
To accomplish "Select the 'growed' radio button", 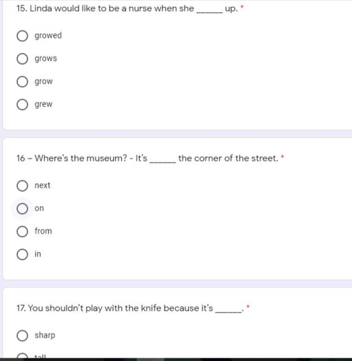I will click(x=22, y=36).
